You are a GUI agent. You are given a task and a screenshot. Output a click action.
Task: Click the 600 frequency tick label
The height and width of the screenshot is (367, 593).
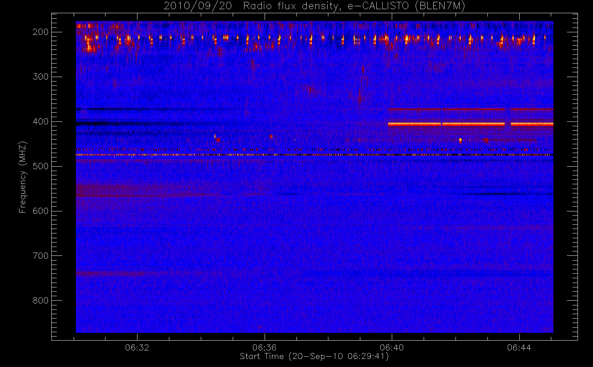coord(40,211)
